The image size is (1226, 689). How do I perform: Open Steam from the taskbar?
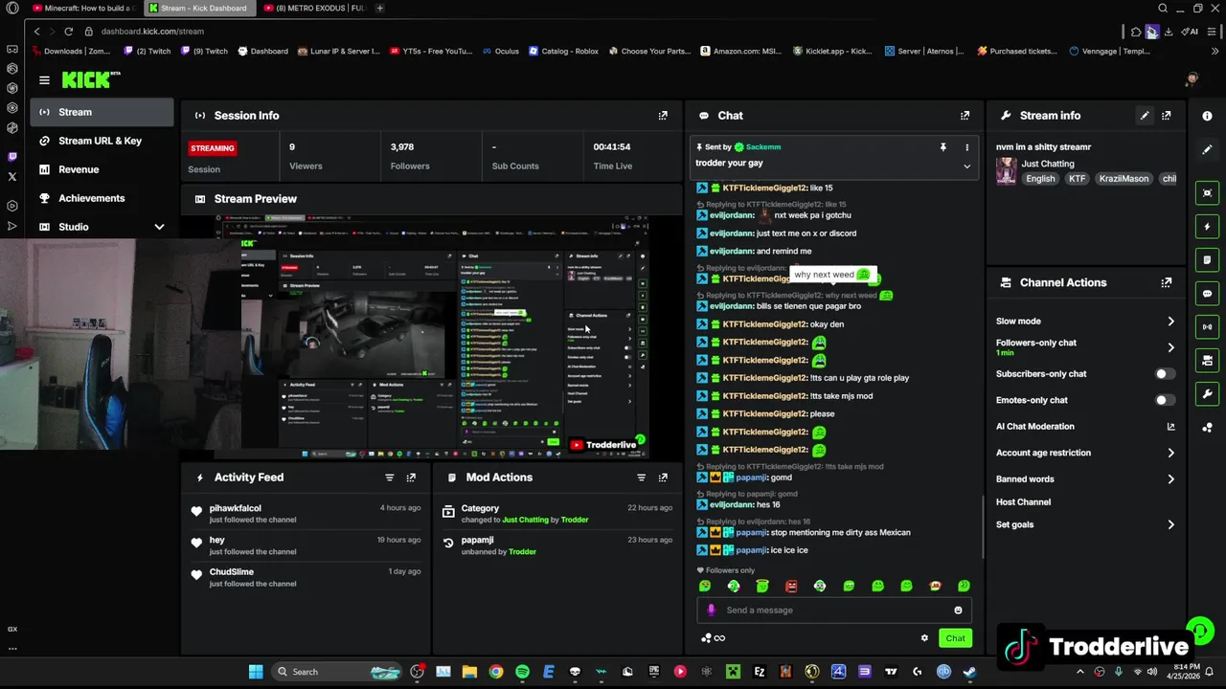(969, 672)
